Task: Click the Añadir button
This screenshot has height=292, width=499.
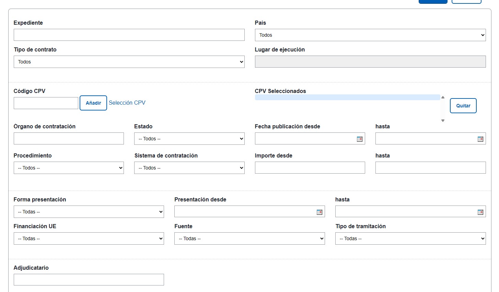Action: [93, 103]
